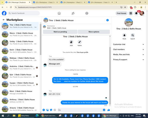Go to the Home feed icon
The image size is (148, 118).
click(x=59, y=13)
